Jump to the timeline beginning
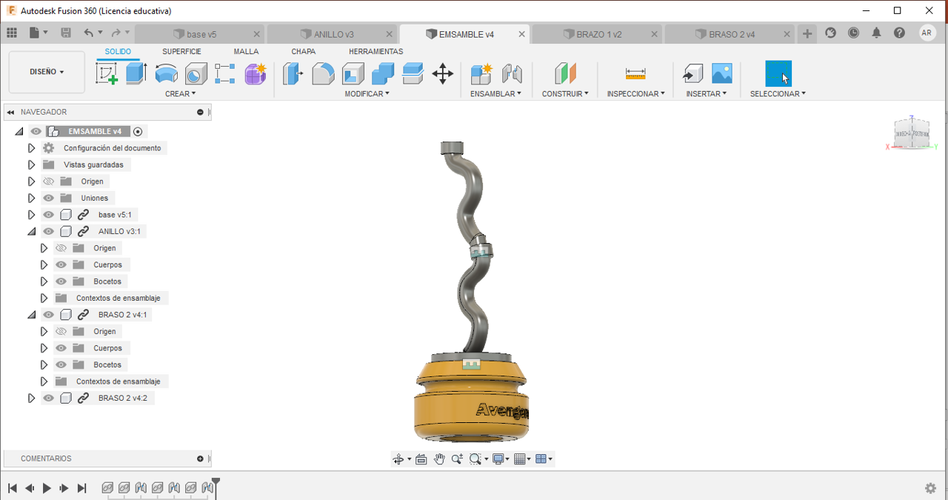The width and height of the screenshot is (948, 500). tap(13, 488)
